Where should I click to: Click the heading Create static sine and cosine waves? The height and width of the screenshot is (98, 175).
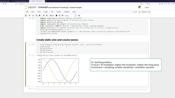[57, 40]
